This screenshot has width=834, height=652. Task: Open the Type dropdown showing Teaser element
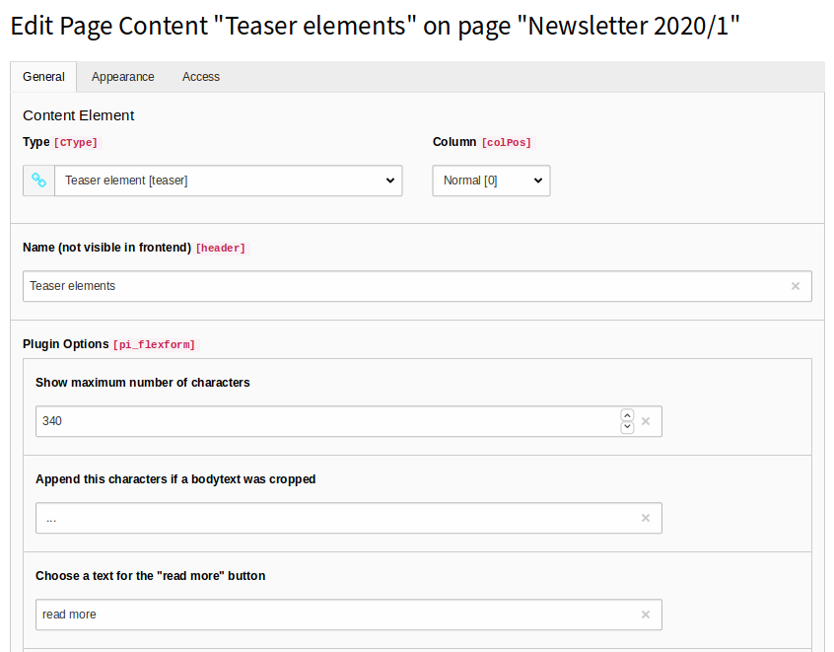coord(228,181)
